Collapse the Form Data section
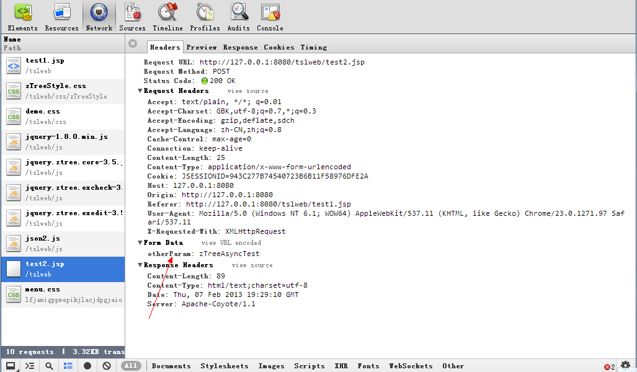 coord(140,242)
